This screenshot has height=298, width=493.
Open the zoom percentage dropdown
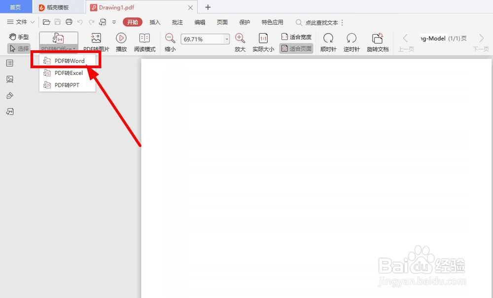pos(226,38)
